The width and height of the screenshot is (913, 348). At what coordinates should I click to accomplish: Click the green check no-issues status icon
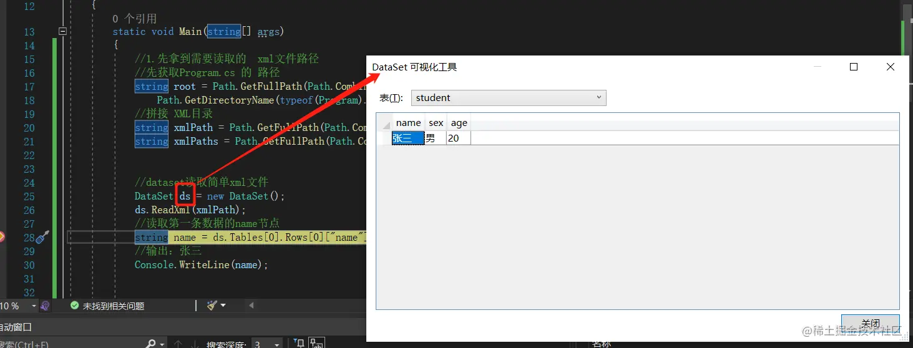[x=75, y=306]
